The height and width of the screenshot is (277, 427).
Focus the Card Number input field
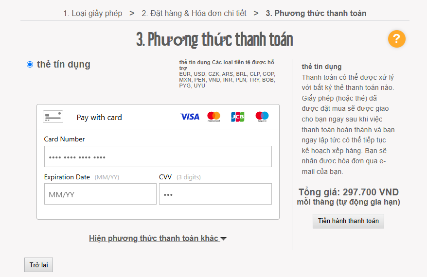(x=158, y=156)
